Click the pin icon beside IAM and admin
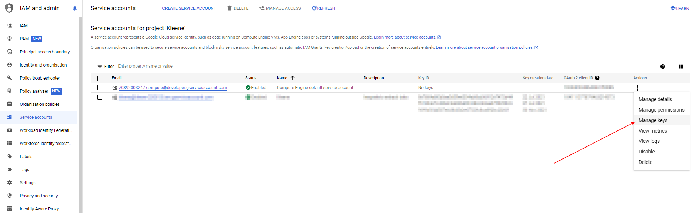This screenshot has height=213, width=698. (75, 8)
